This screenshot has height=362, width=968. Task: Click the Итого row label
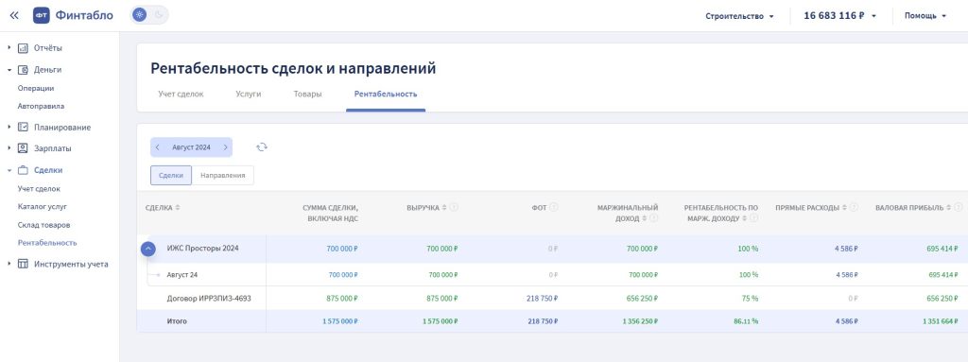[177, 322]
